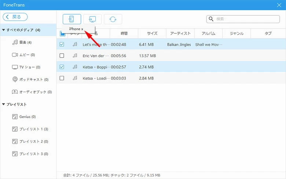The image size is (286, 179).
Task: Check the Ketsa - Loadi song checkbox
Action: [62, 78]
